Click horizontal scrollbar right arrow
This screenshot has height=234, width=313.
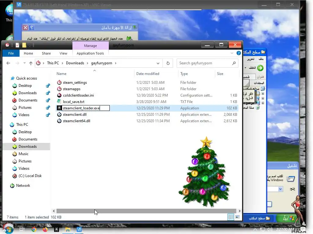pos(239,211)
